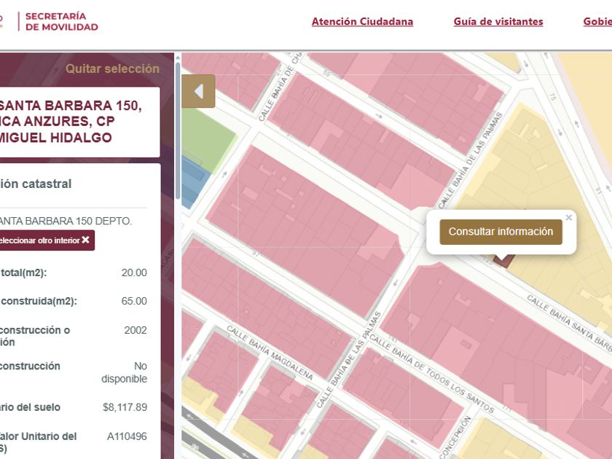This screenshot has width=612, height=459.
Task: Click the ANTA BARBARA 150 DEPTO. text
Action: point(66,221)
